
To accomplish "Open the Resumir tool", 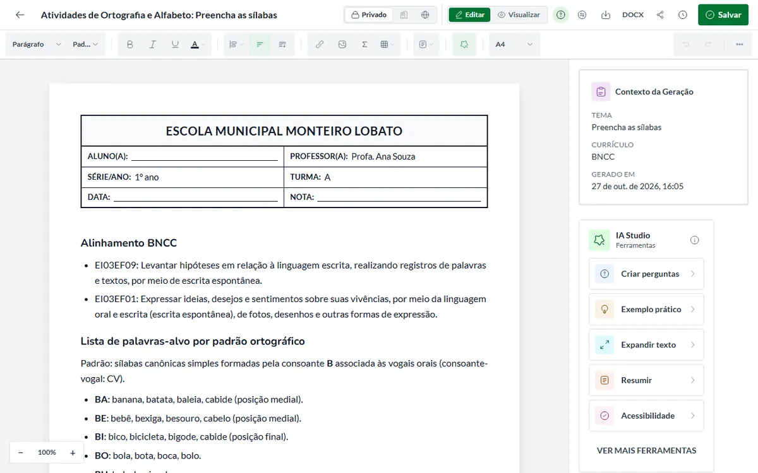I will click(646, 380).
